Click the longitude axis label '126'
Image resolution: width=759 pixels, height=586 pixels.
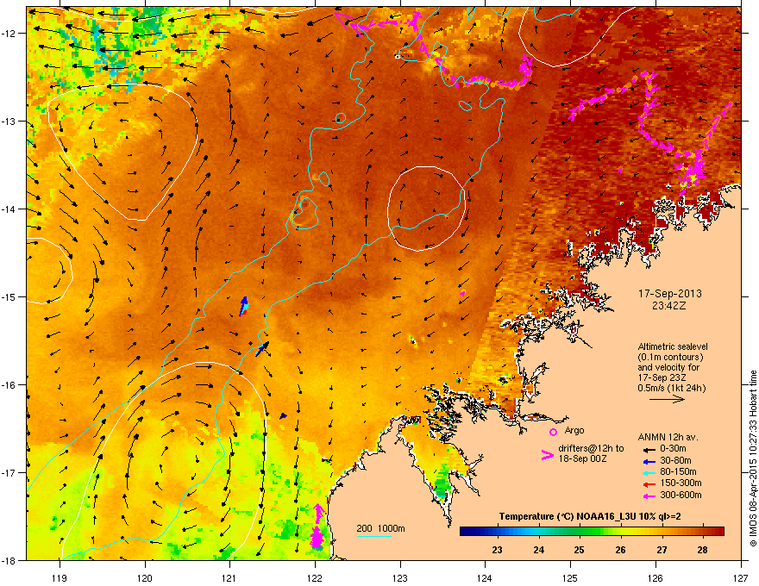pos(655,578)
